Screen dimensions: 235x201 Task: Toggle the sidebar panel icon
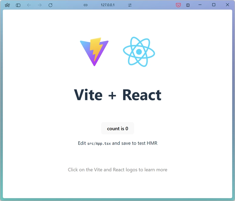pos(18,5)
